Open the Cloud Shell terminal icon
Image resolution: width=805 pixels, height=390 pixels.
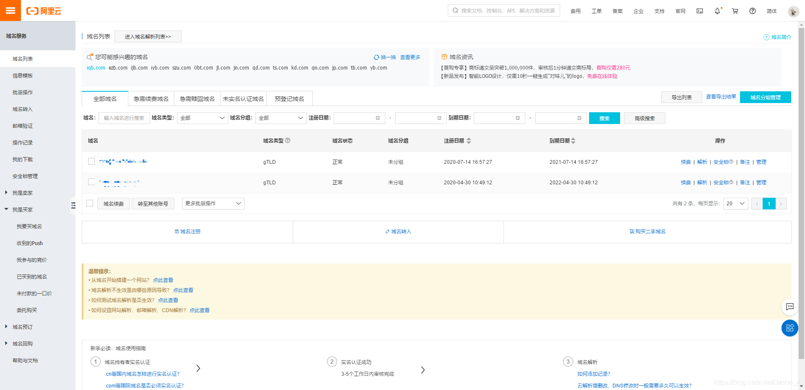click(x=700, y=11)
